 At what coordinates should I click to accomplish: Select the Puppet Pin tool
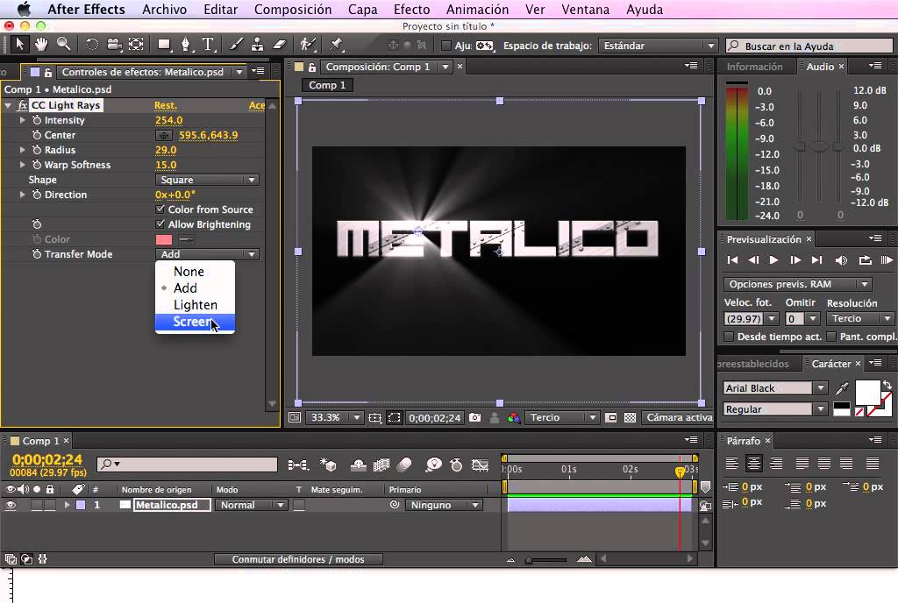(336, 44)
